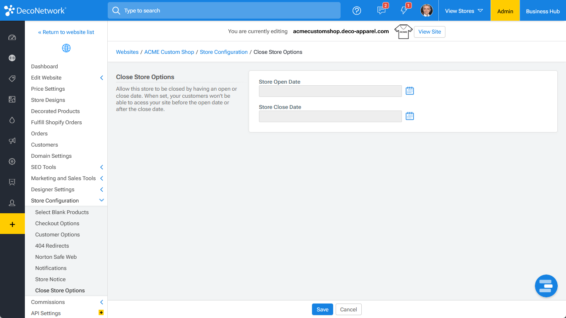Screen dimensions: 566x318
Task: Click the dashboard gauge icon in sidebar
Action: 12,38
